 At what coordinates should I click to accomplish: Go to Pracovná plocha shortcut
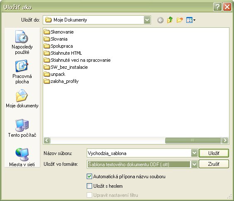pyautogui.click(x=22, y=72)
